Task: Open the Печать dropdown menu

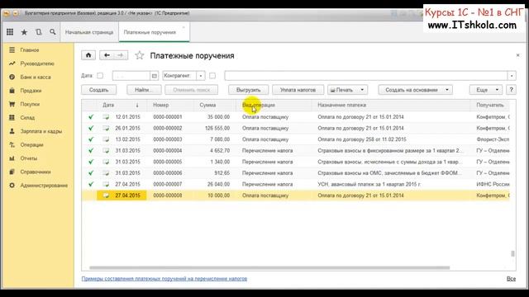Action: pyautogui.click(x=347, y=90)
